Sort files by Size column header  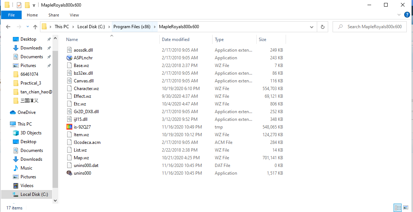pyautogui.click(x=262, y=40)
